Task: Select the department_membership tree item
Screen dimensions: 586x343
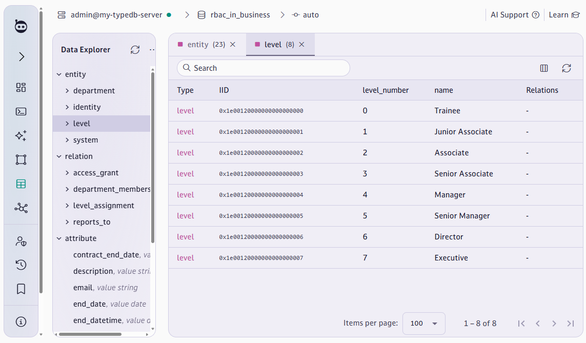Action: tap(112, 189)
